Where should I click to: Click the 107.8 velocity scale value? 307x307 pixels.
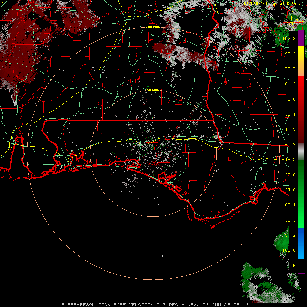289,38
